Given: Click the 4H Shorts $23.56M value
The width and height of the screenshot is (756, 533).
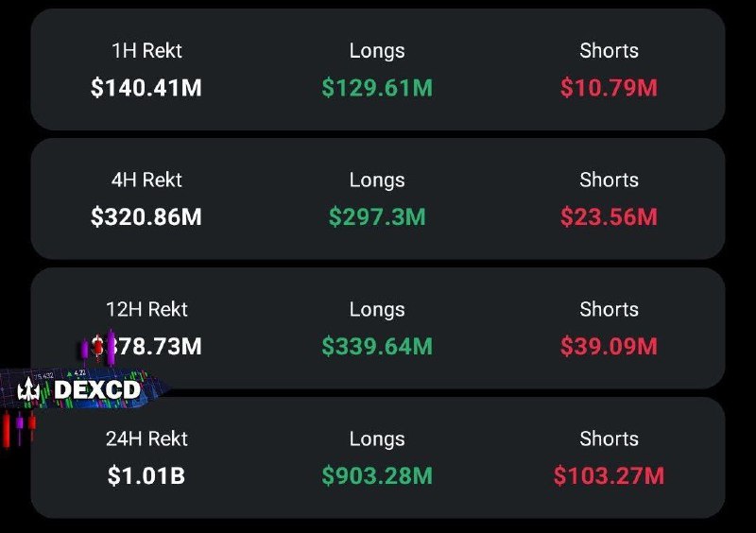Looking at the screenshot, I should (x=609, y=217).
